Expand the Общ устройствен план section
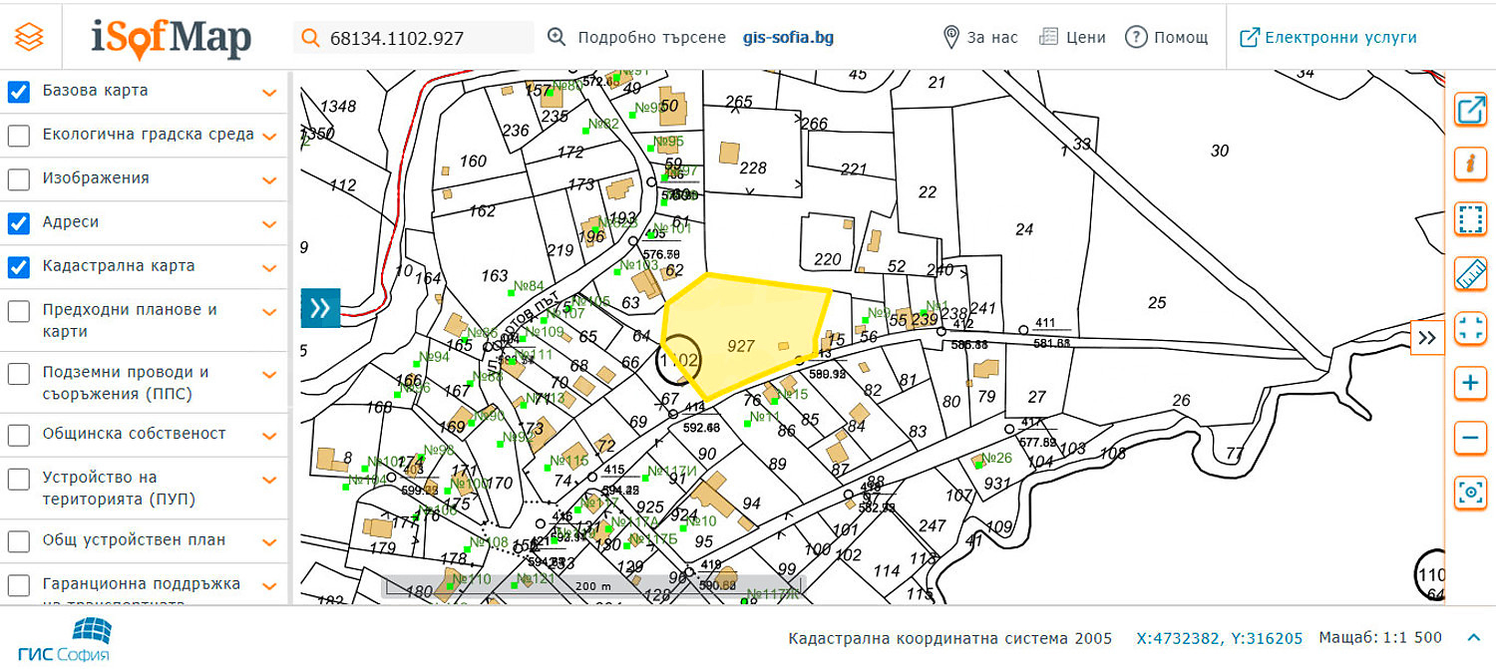Viewport: 1496px width, 669px height. [x=268, y=542]
